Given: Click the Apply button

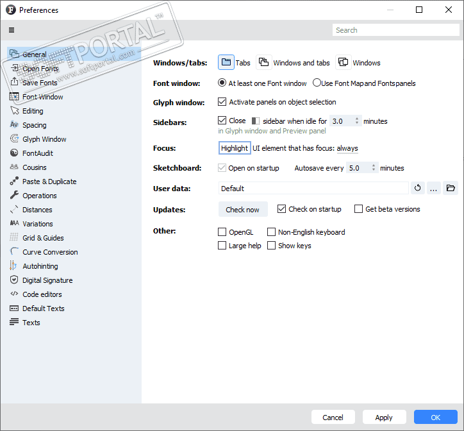Looking at the screenshot, I should [384, 417].
